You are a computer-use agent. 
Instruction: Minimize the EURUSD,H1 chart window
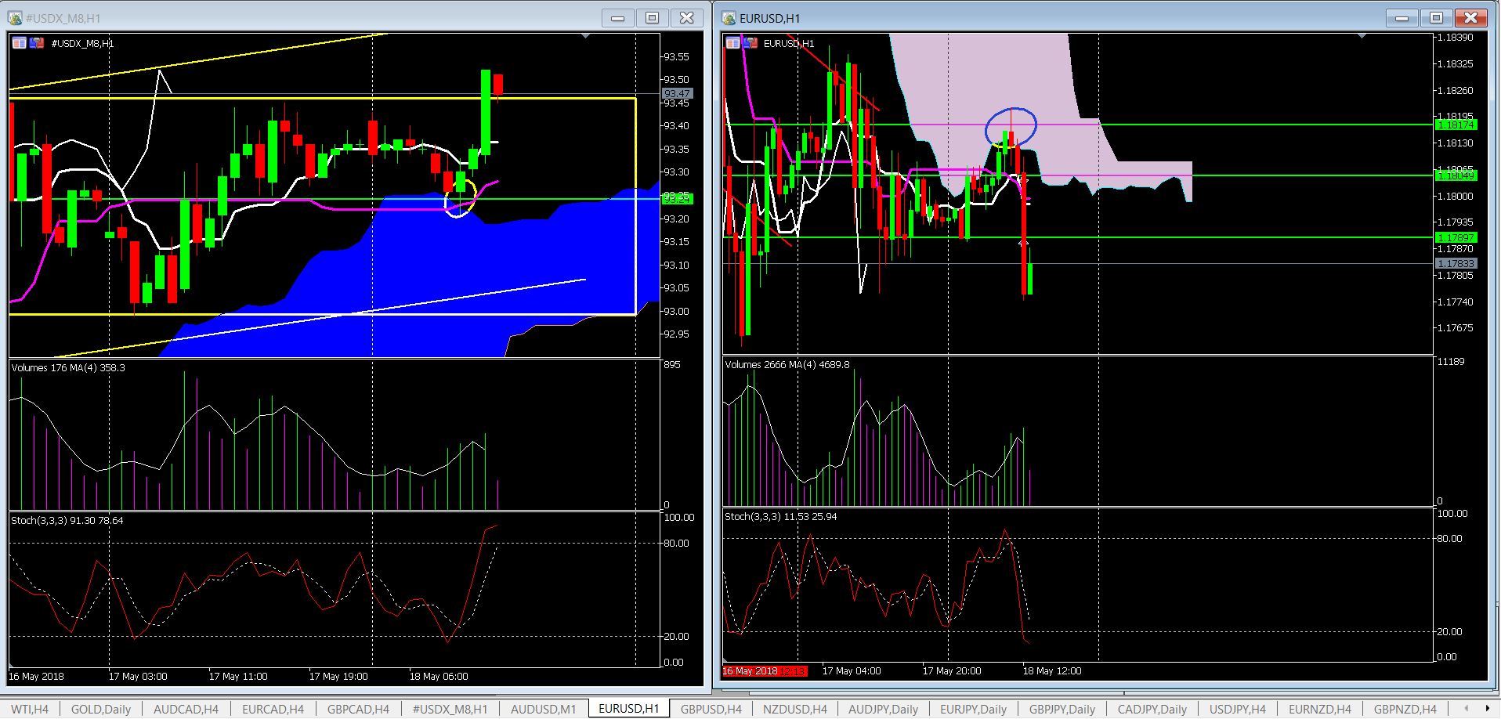[x=1402, y=18]
